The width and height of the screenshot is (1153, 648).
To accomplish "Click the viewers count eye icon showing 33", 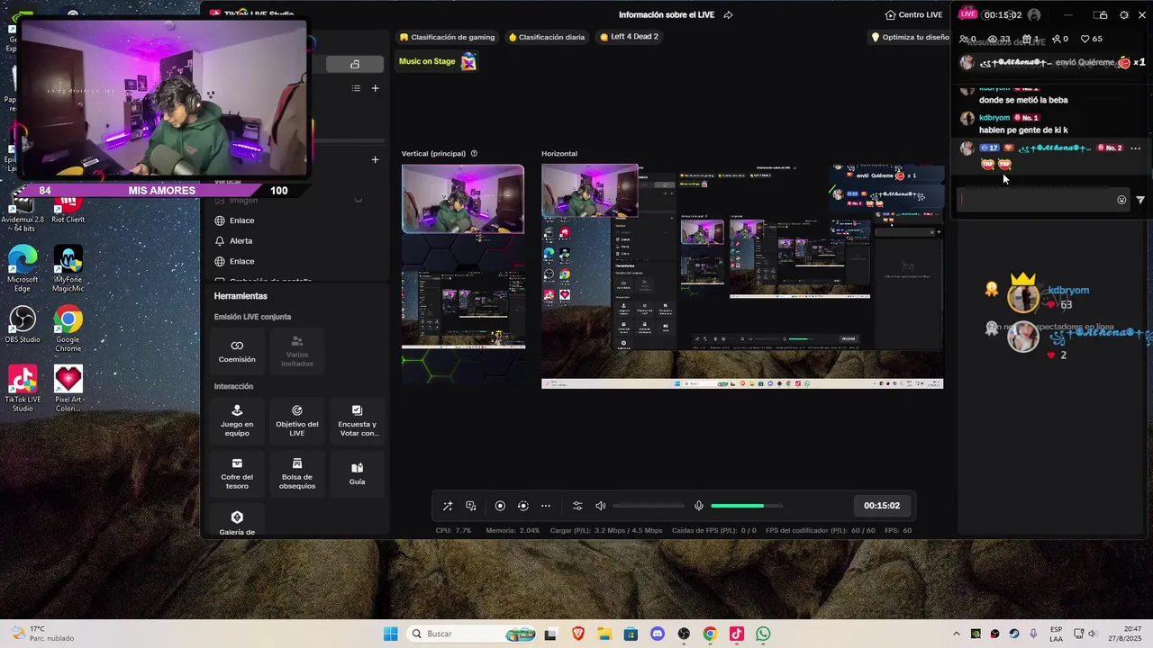I will coord(993,39).
